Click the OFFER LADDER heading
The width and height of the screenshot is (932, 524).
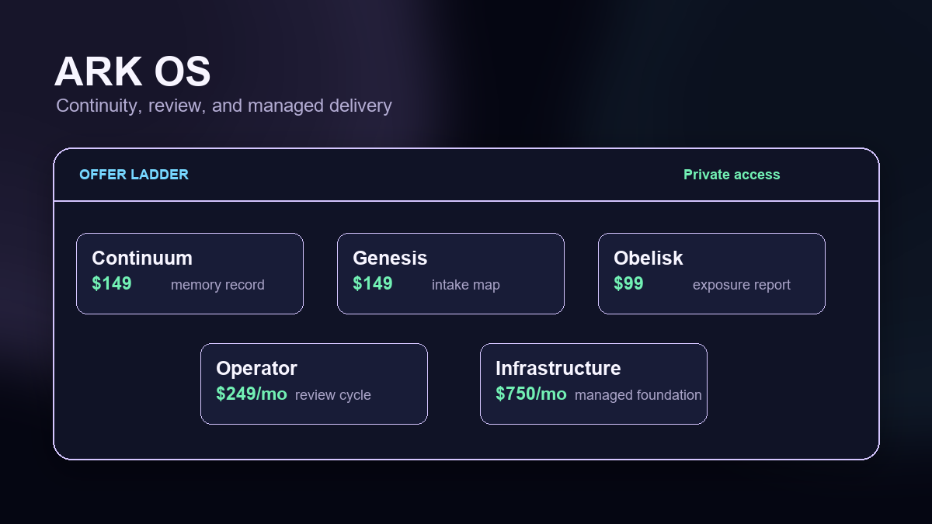(134, 175)
